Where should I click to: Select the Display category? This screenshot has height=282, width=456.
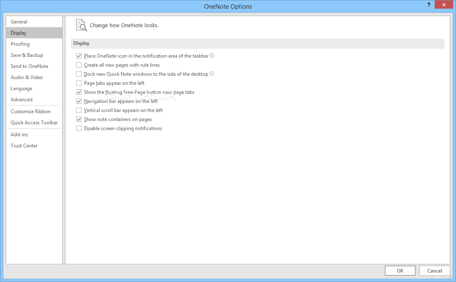(34, 33)
